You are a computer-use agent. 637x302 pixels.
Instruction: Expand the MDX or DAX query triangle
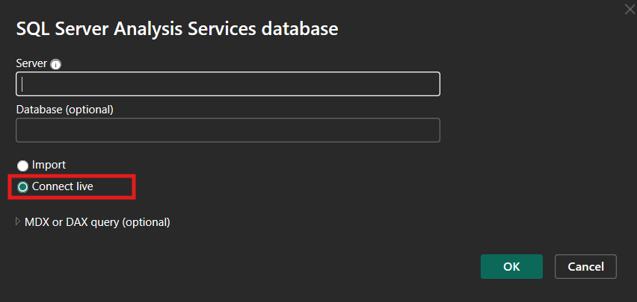click(18, 221)
